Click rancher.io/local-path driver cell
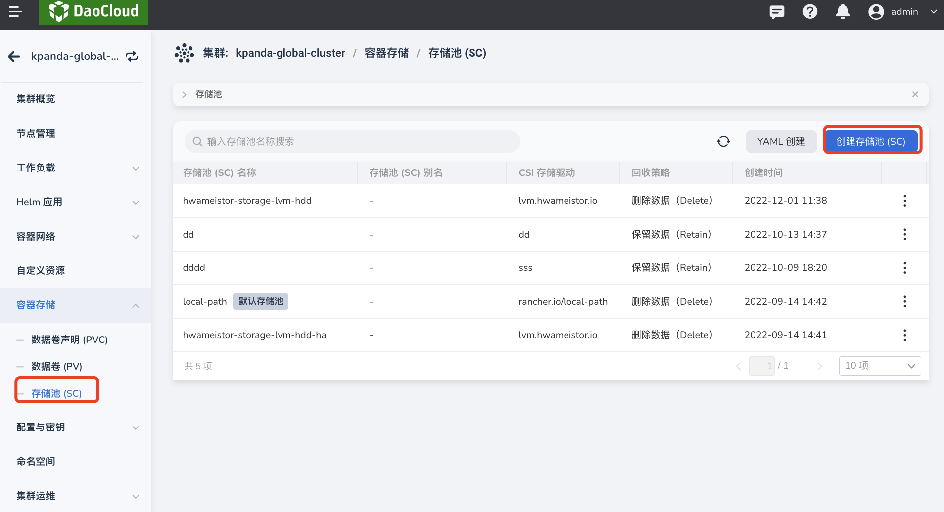Image resolution: width=944 pixels, height=512 pixels. point(563,301)
